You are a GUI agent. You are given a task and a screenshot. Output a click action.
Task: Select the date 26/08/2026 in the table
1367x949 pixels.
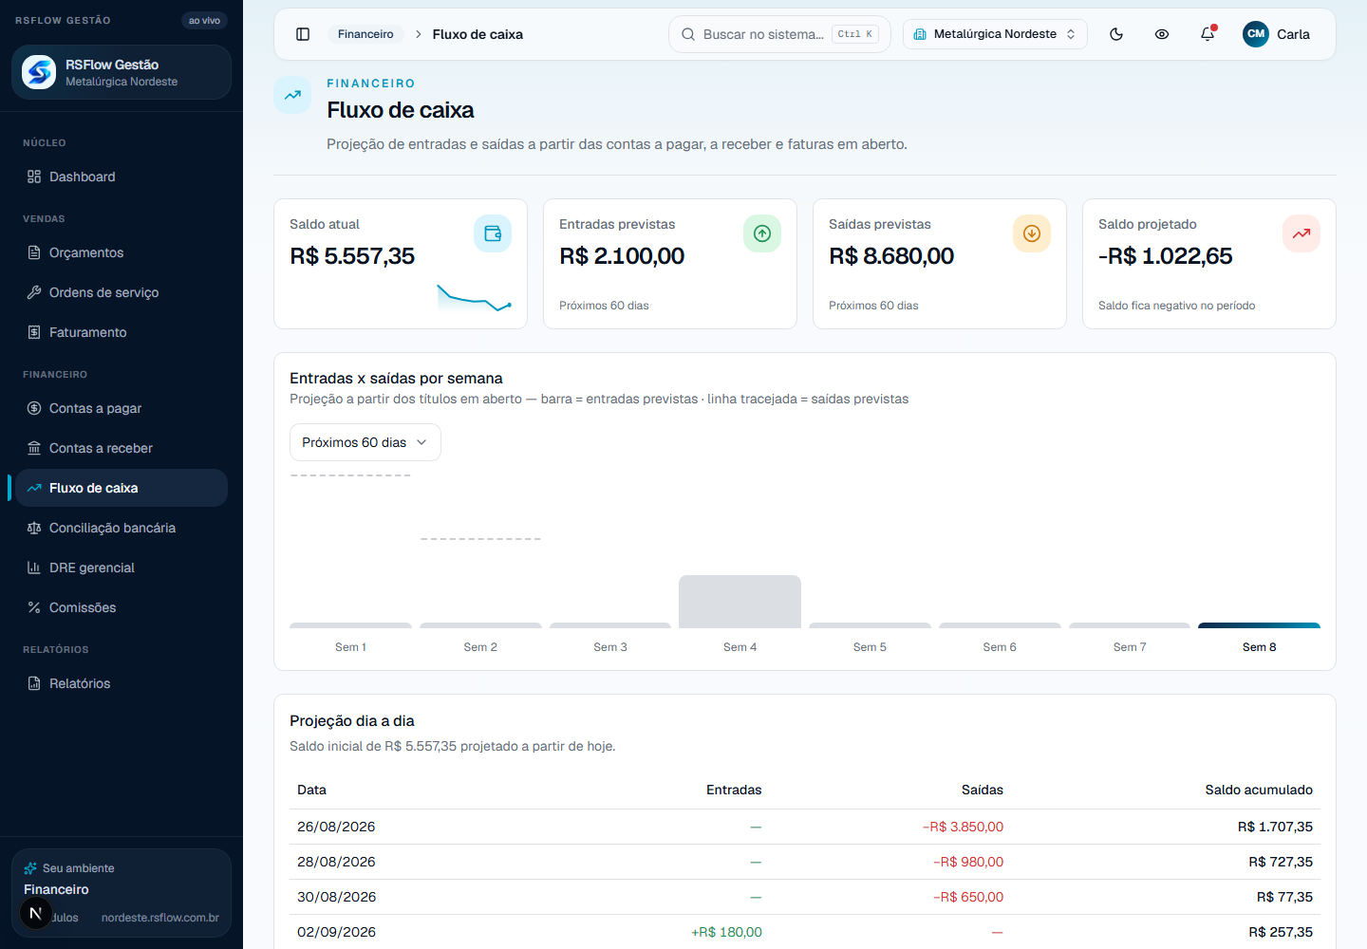point(336,827)
